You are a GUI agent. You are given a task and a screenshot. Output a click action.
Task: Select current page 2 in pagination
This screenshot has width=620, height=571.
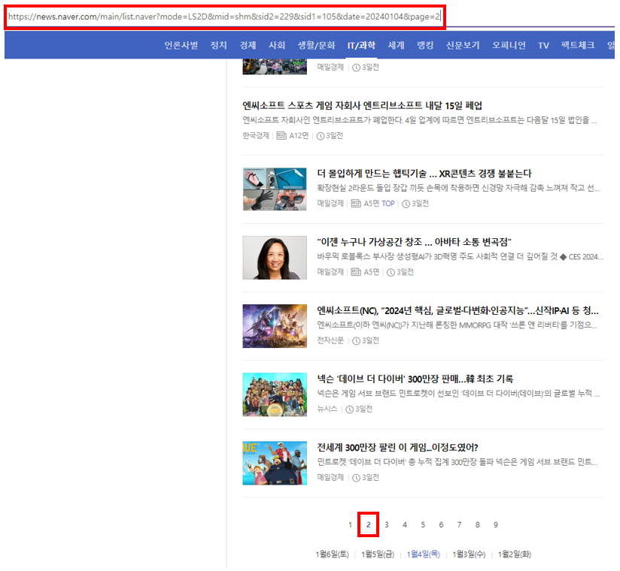[368, 525]
